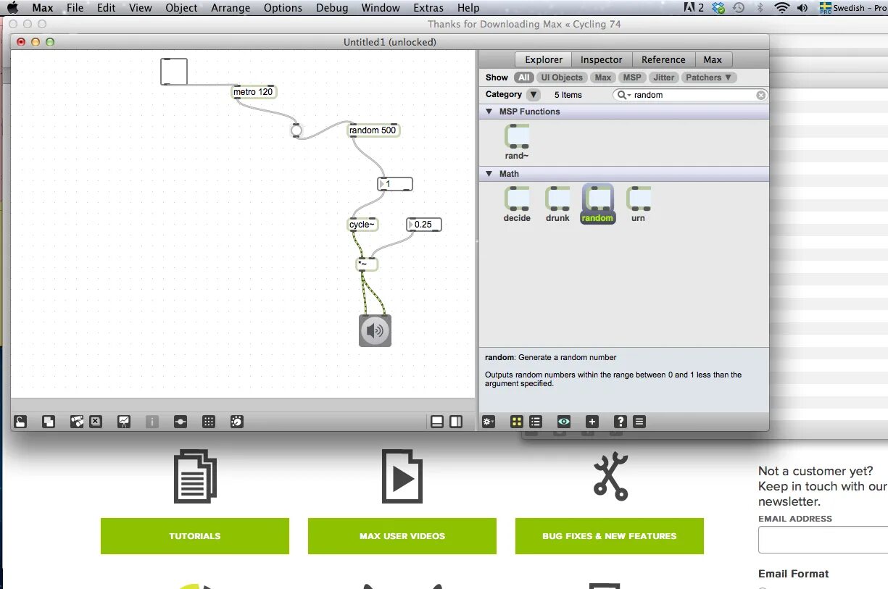This screenshot has width=888, height=589.
Task: Open the Apple menu
Action: pyautogui.click(x=12, y=8)
